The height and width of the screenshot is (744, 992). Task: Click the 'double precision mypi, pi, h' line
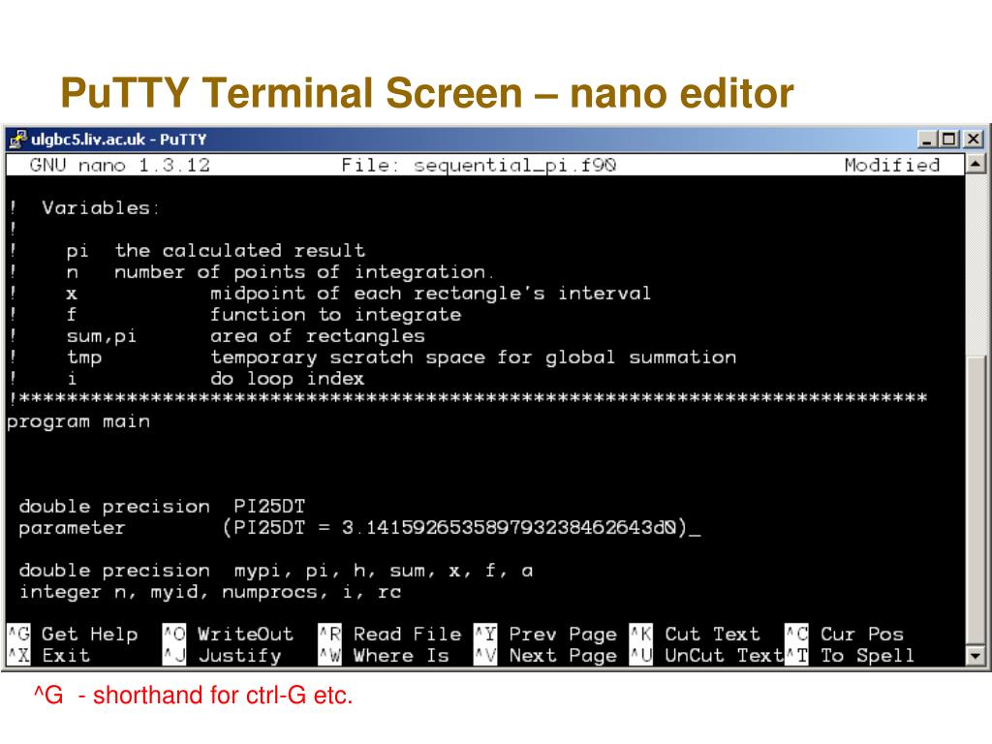[276, 571]
